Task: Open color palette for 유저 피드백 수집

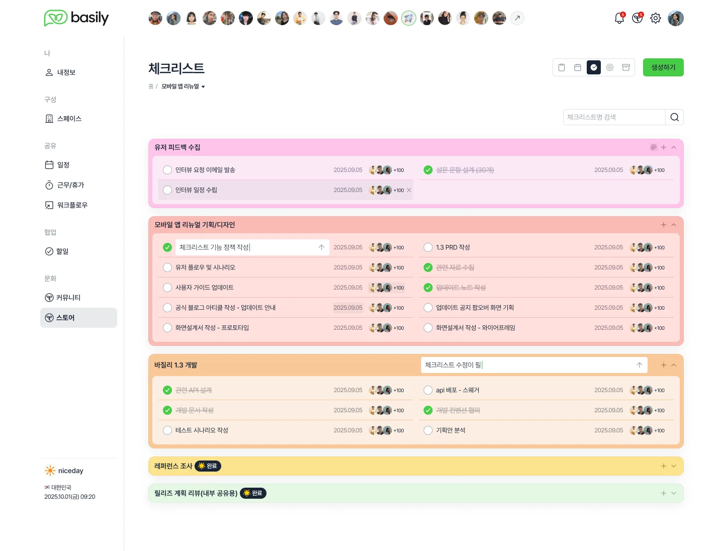Action: click(654, 147)
